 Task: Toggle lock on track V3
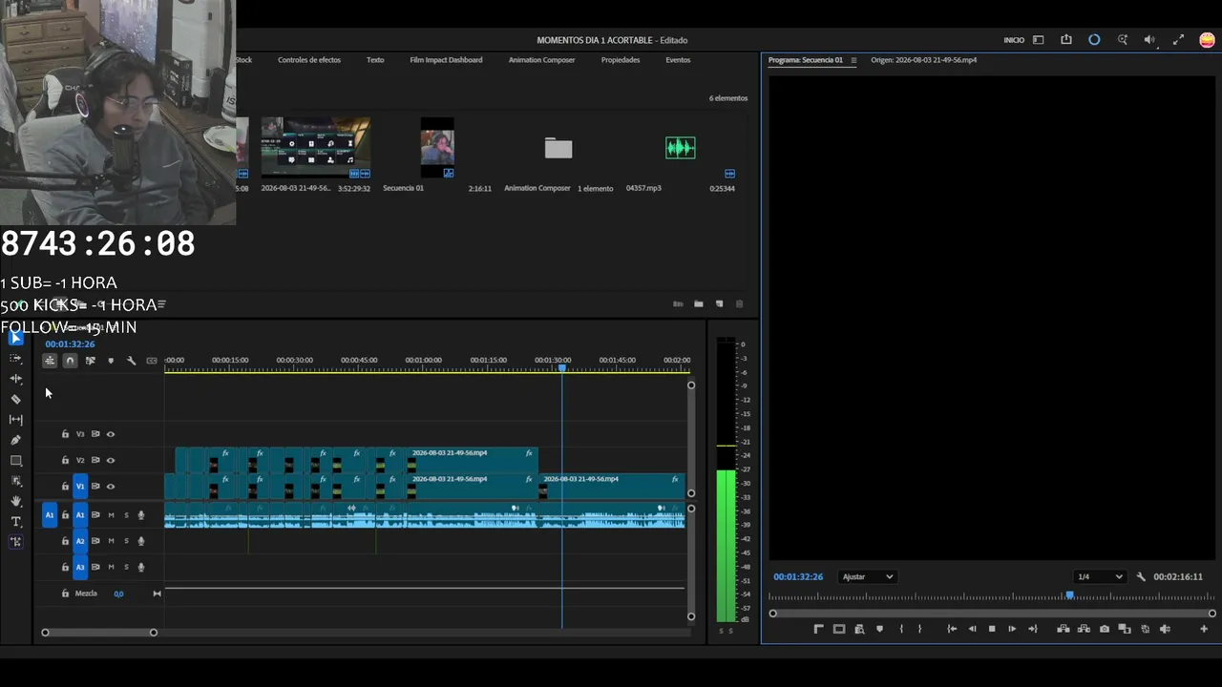pos(65,434)
